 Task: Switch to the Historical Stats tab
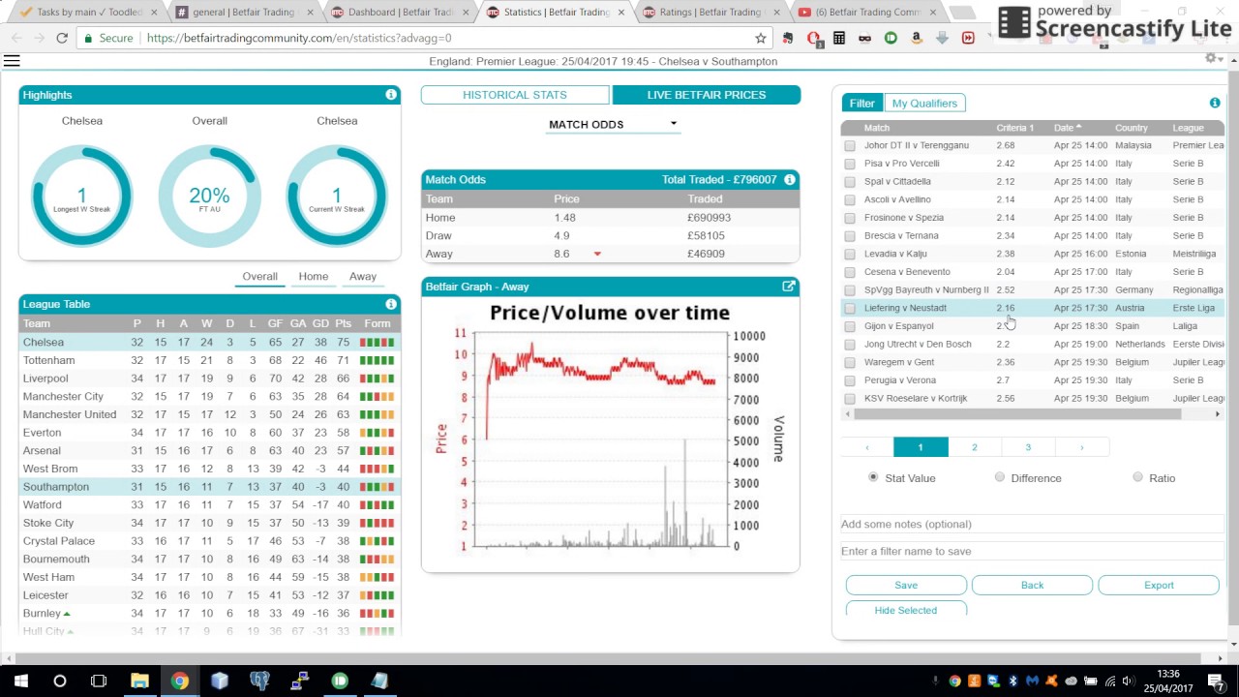[x=515, y=95]
